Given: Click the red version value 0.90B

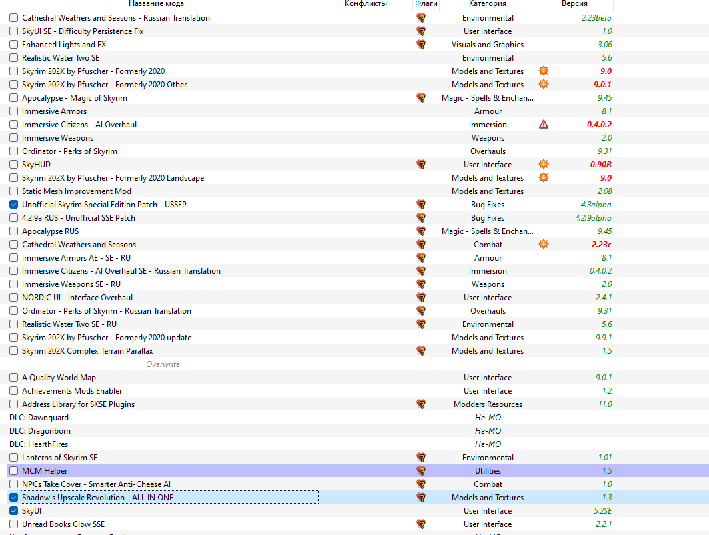Looking at the screenshot, I should pos(600,165).
